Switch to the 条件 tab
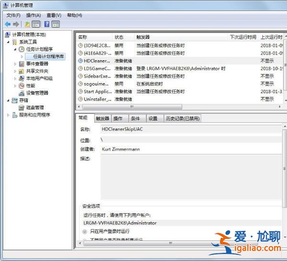Screen dimensions: 287x261 point(137,119)
